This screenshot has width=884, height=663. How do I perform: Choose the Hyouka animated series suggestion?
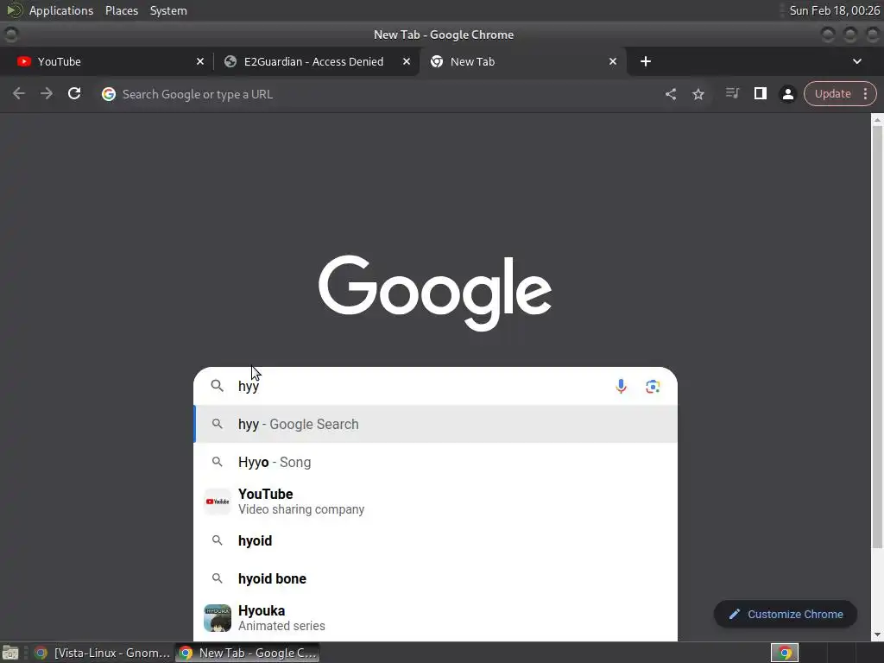click(435, 618)
